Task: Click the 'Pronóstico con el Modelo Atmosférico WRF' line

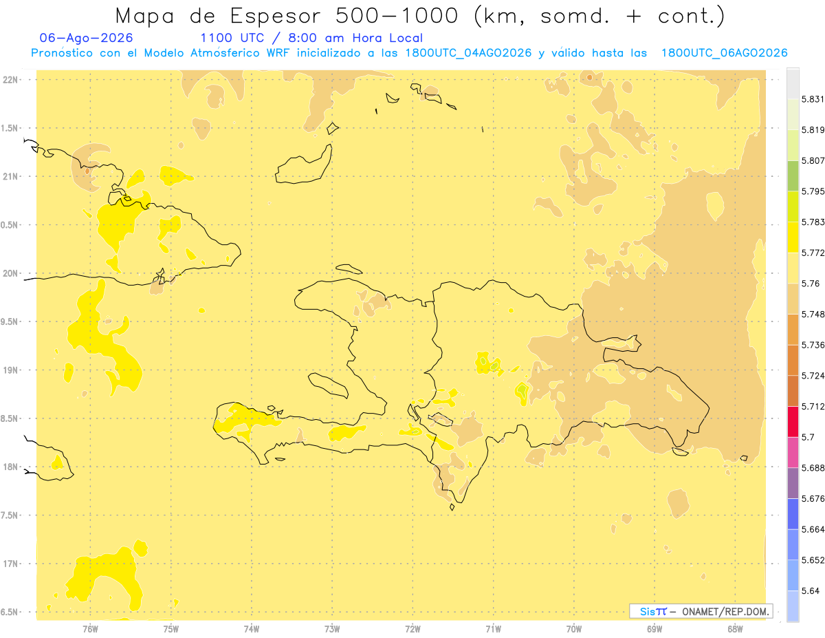Action: click(409, 53)
